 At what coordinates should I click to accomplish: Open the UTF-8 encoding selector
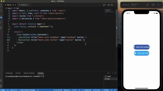pos(74,90)
